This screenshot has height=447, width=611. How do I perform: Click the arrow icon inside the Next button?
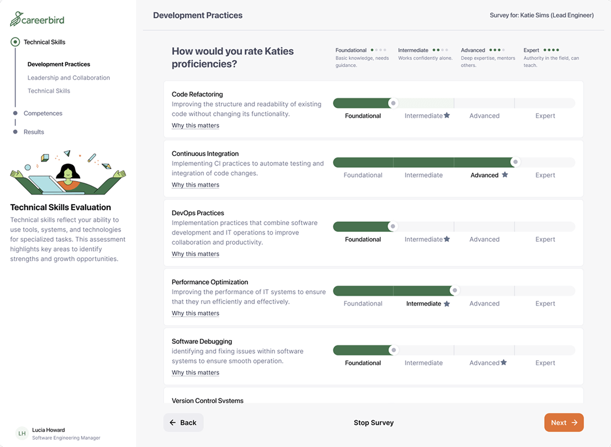(x=573, y=422)
